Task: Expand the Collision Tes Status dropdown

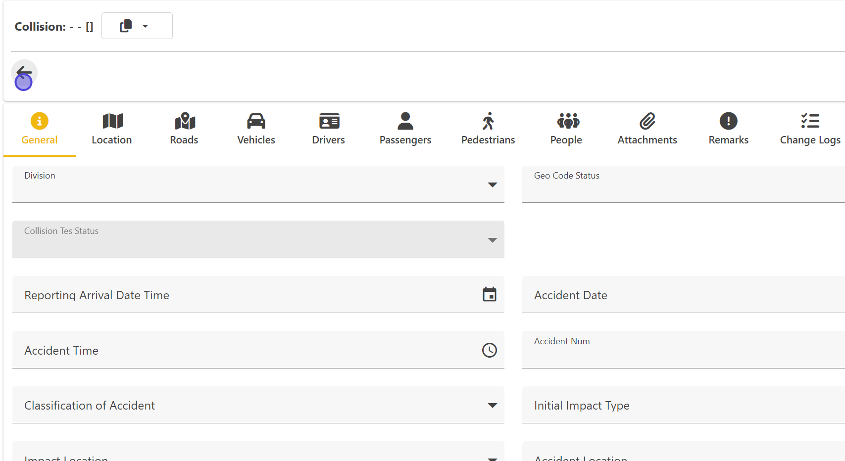Action: click(492, 240)
